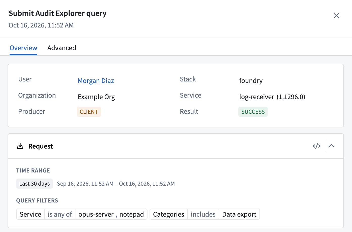Click the QUERY FILTERS heading
The image size is (352, 232).
click(x=37, y=200)
